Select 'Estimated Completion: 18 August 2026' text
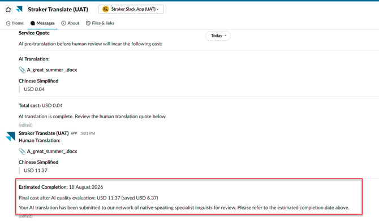This screenshot has height=221, width=379. (x=61, y=187)
